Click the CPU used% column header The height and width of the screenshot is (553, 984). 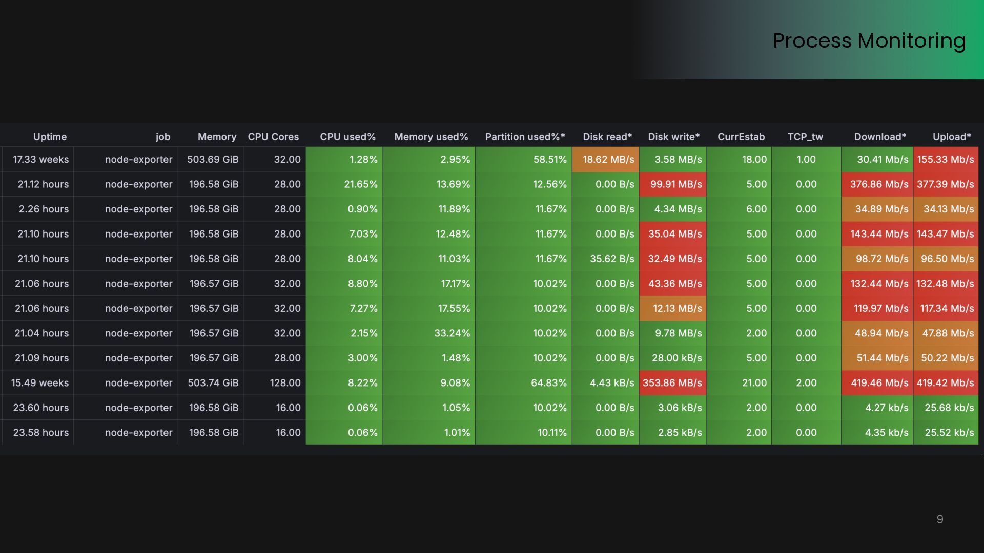(x=347, y=137)
